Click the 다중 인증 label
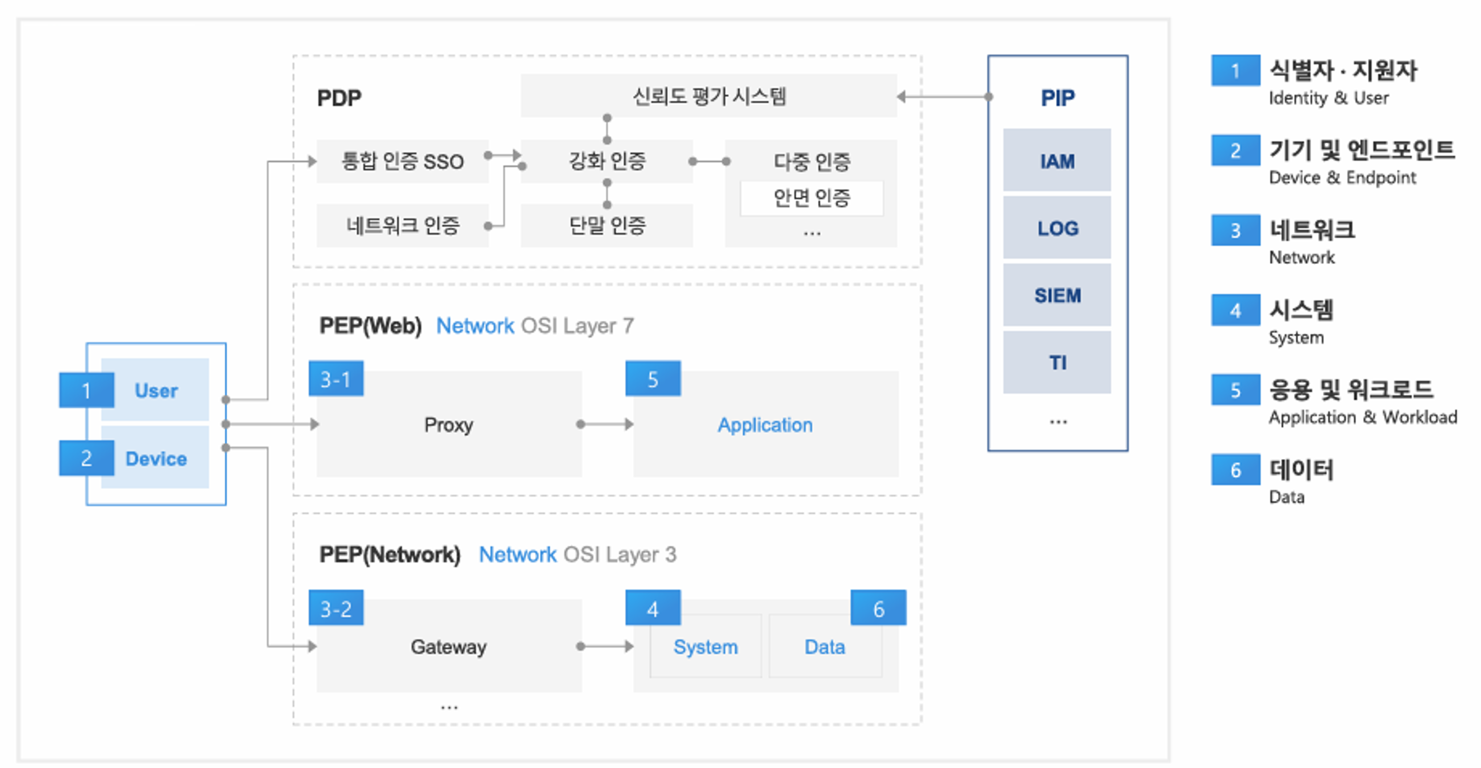 pyautogui.click(x=811, y=162)
